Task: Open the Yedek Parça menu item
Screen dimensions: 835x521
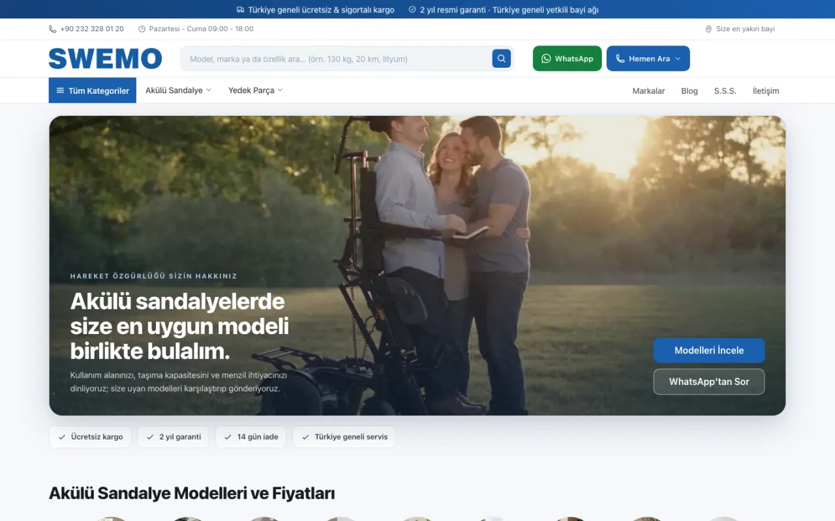Action: (x=255, y=91)
